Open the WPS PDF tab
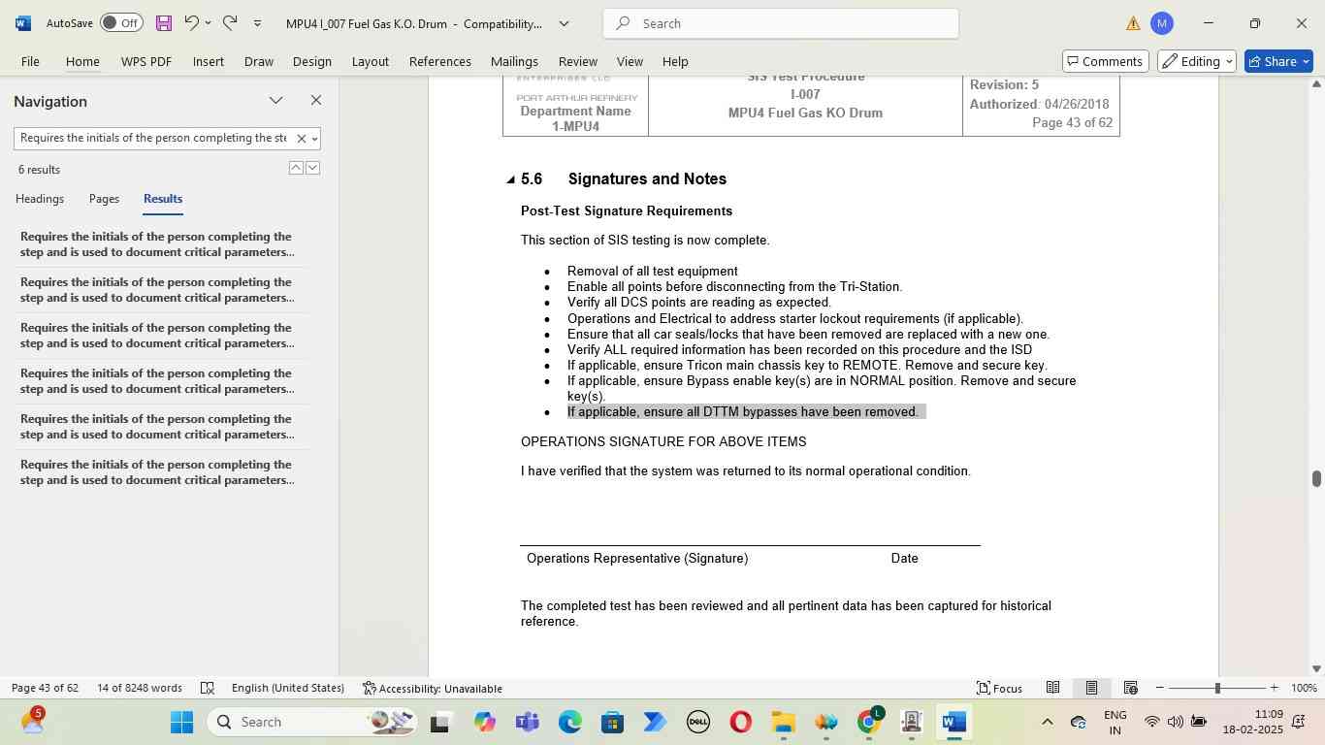Viewport: 1325px width, 745px height. click(x=146, y=61)
